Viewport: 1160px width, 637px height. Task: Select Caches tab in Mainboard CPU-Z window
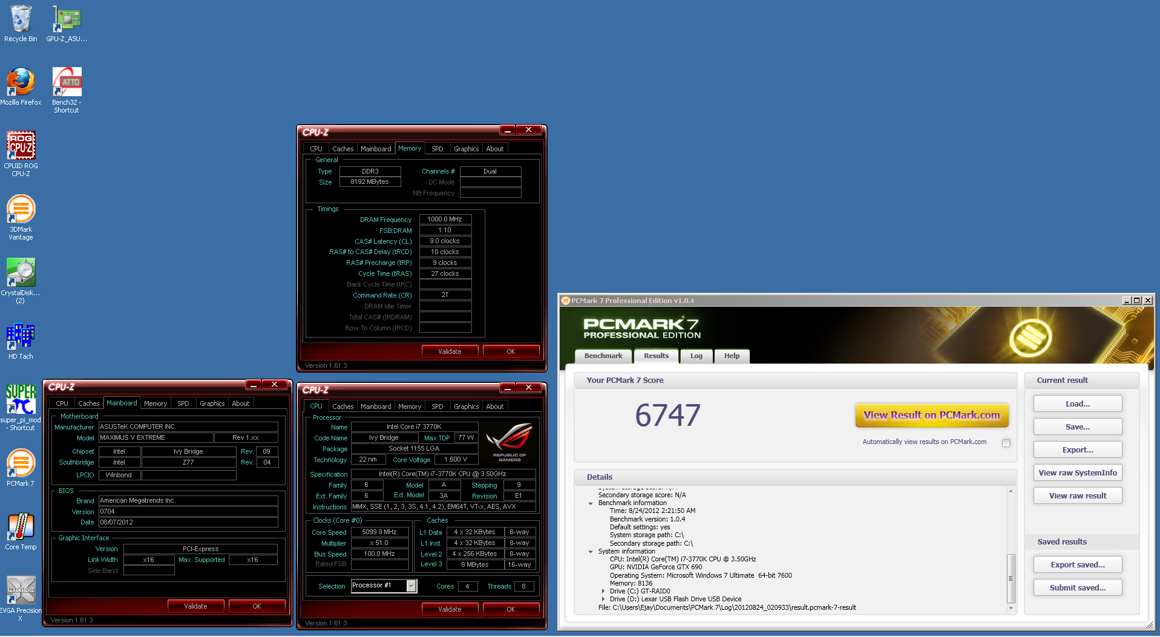click(x=89, y=403)
